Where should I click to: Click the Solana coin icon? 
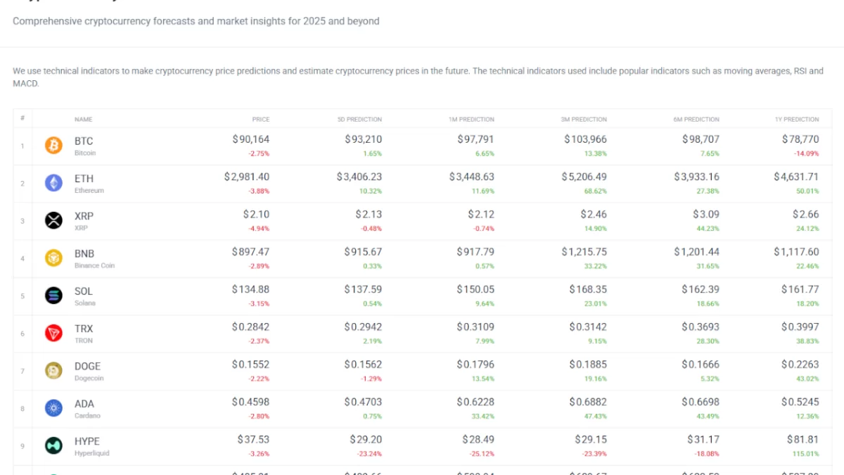pyautogui.click(x=54, y=296)
